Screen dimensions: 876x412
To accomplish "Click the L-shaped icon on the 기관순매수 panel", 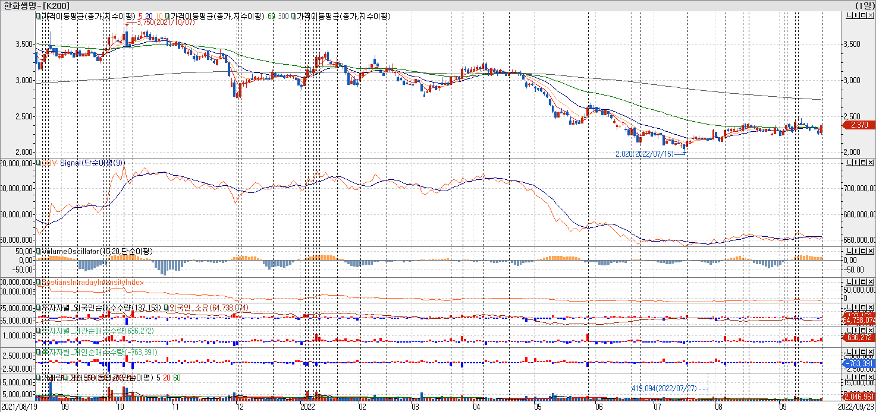I will point(849,329).
